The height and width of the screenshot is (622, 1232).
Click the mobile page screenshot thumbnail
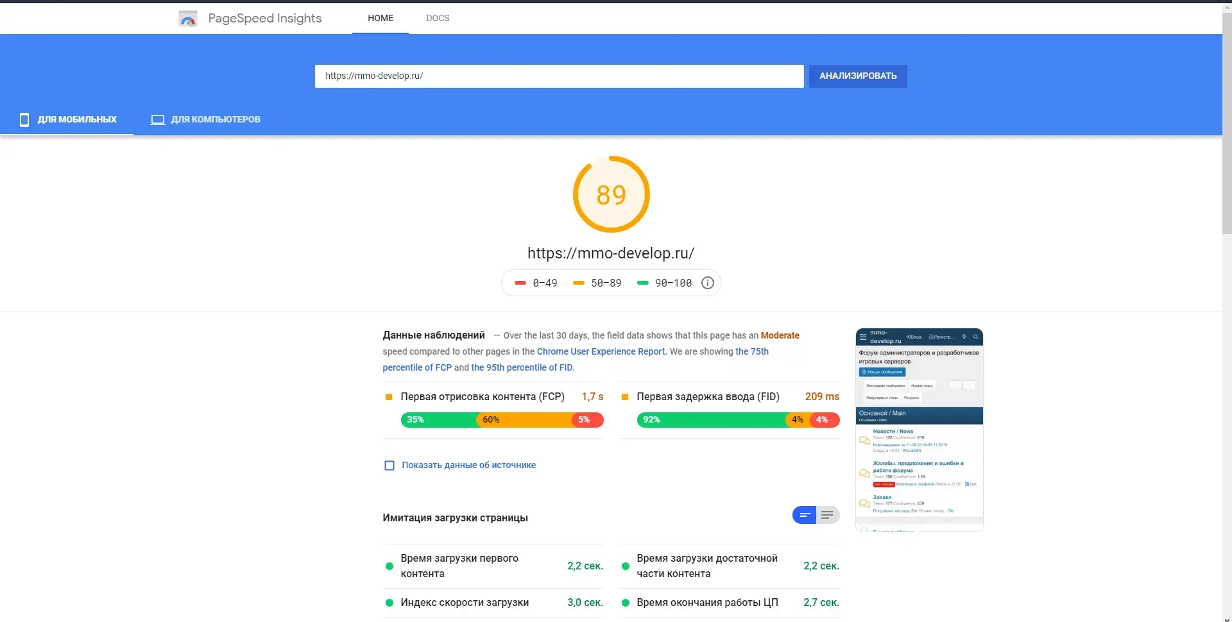pyautogui.click(x=919, y=430)
